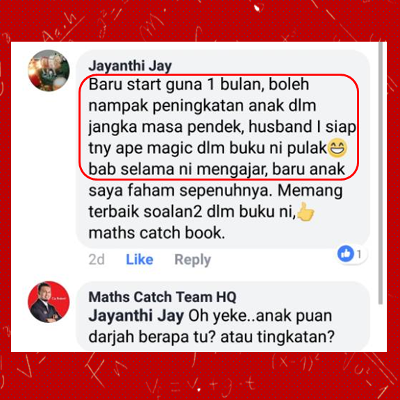Like Jayanthi Jay's comment
The image size is (400, 400).
140,260
